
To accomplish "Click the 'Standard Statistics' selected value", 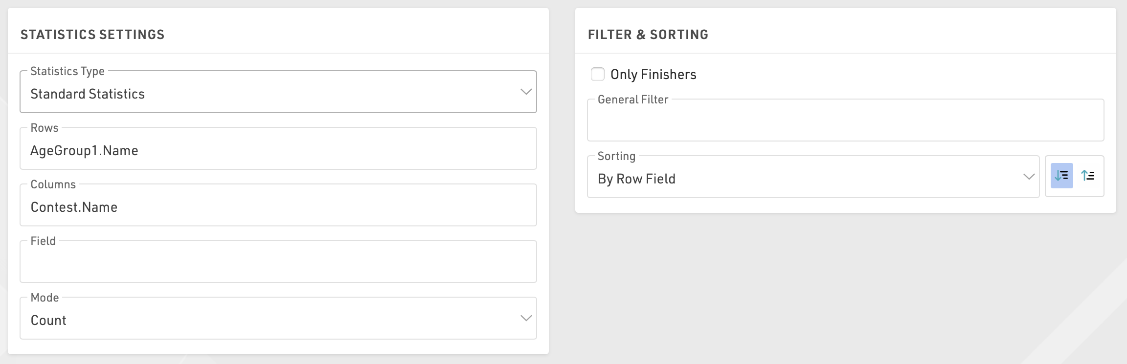I will tap(88, 94).
